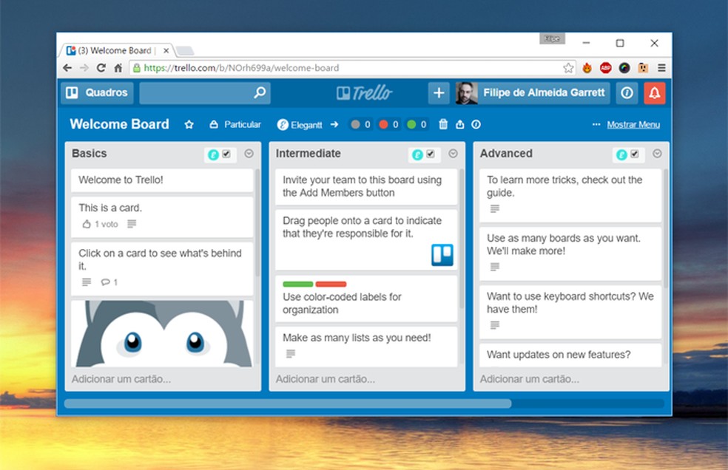This screenshot has width=728, height=470.
Task: Click the plus create button
Action: 439,93
